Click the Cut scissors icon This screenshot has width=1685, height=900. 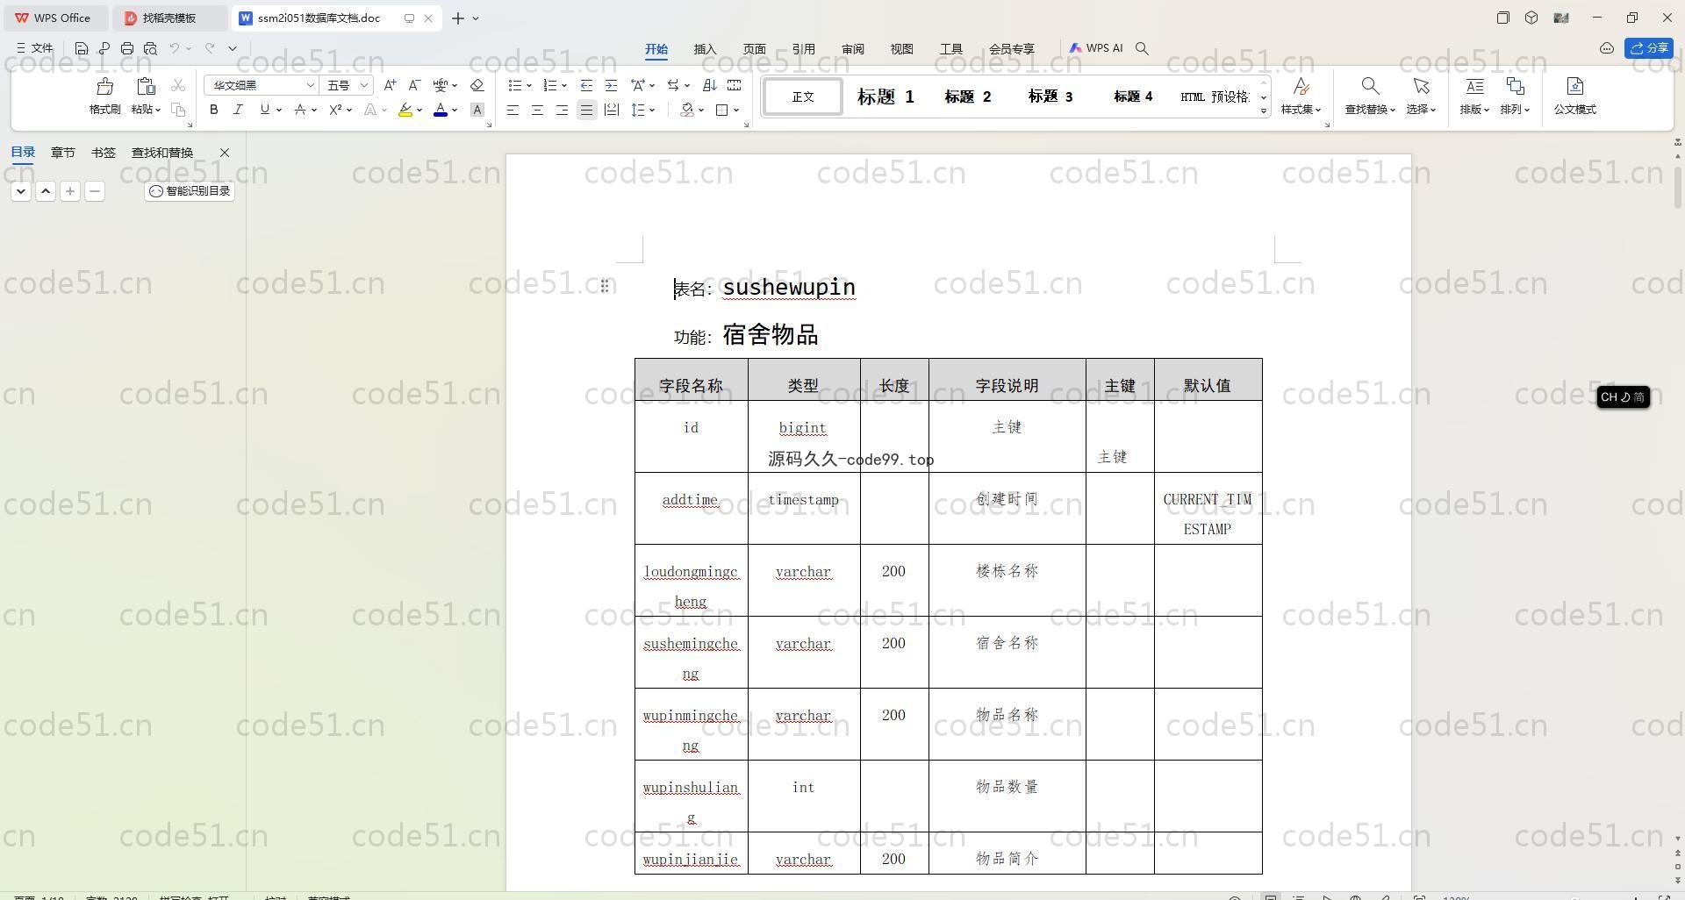(x=178, y=85)
